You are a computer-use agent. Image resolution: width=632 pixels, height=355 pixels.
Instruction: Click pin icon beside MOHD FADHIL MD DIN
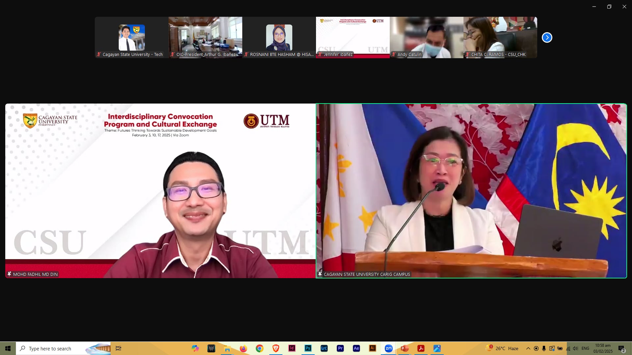(9, 274)
